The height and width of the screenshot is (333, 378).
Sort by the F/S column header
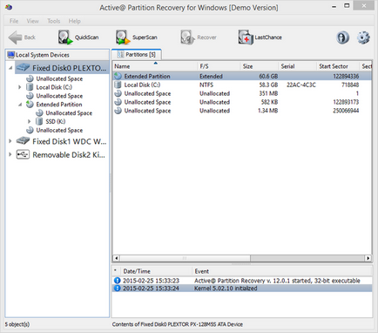pos(219,66)
